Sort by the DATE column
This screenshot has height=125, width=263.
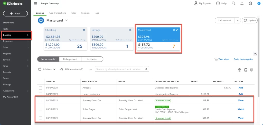pyautogui.click(x=50, y=82)
